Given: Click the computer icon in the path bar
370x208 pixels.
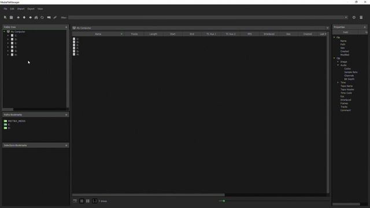Looking at the screenshot, I should (x=74, y=28).
